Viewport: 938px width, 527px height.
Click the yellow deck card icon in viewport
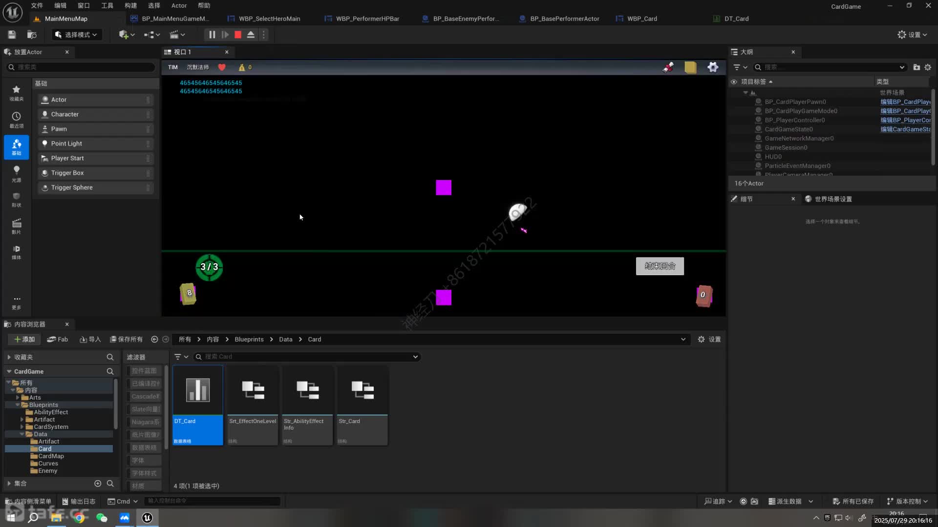coord(690,67)
